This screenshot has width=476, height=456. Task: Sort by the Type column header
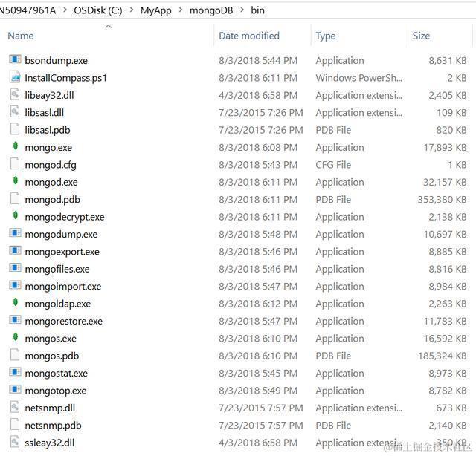point(326,36)
